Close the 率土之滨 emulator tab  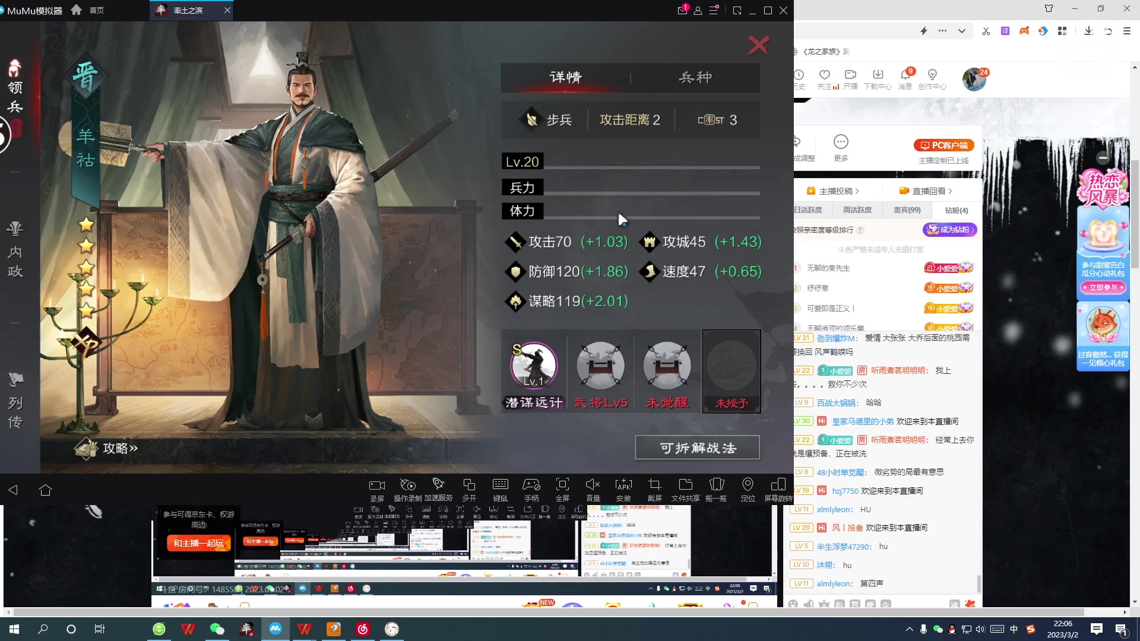point(227,10)
